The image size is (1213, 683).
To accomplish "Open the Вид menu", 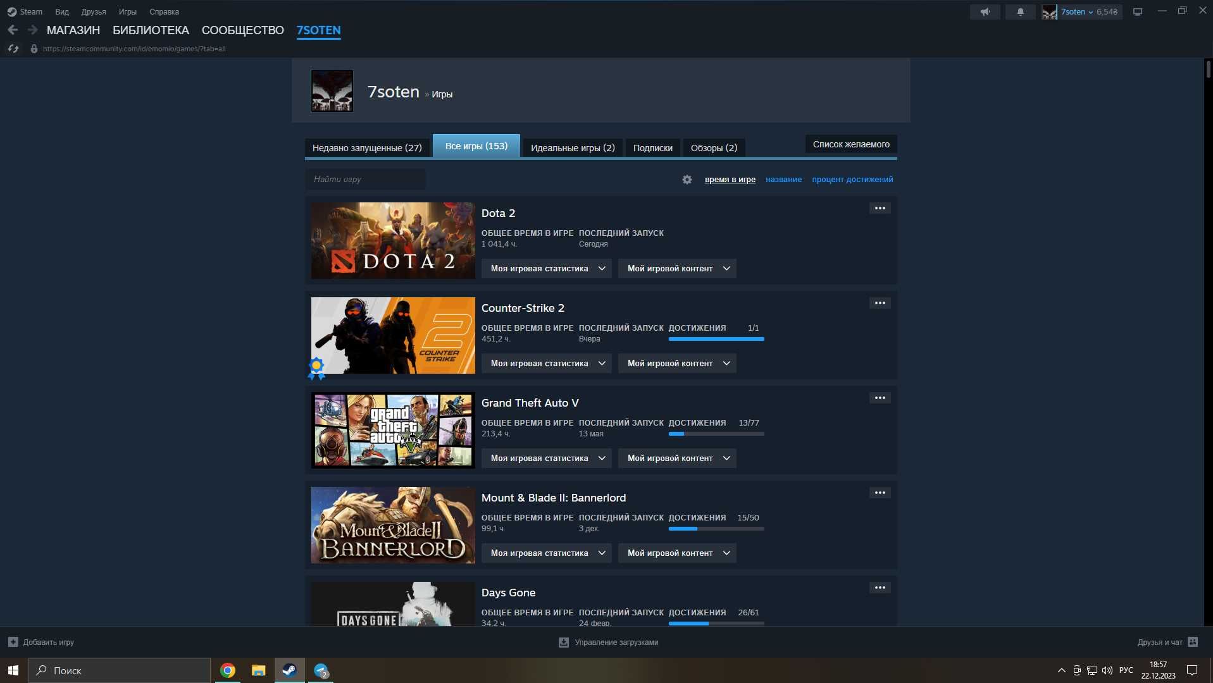I will coord(62,11).
